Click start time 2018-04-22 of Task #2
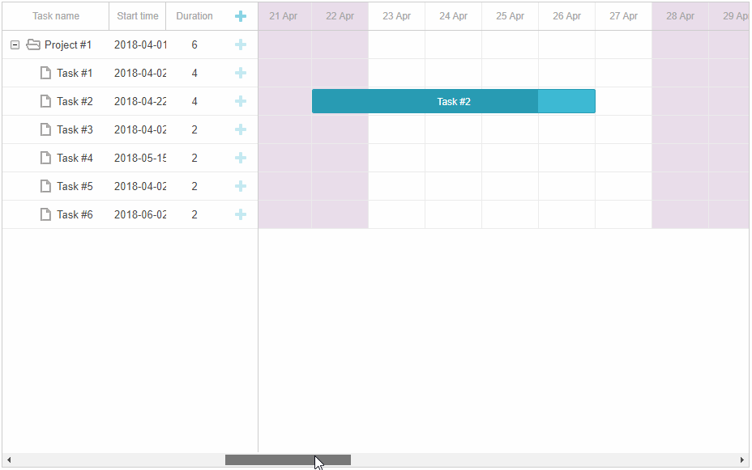Screen dimensions: 752x470 pyautogui.click(x=140, y=101)
